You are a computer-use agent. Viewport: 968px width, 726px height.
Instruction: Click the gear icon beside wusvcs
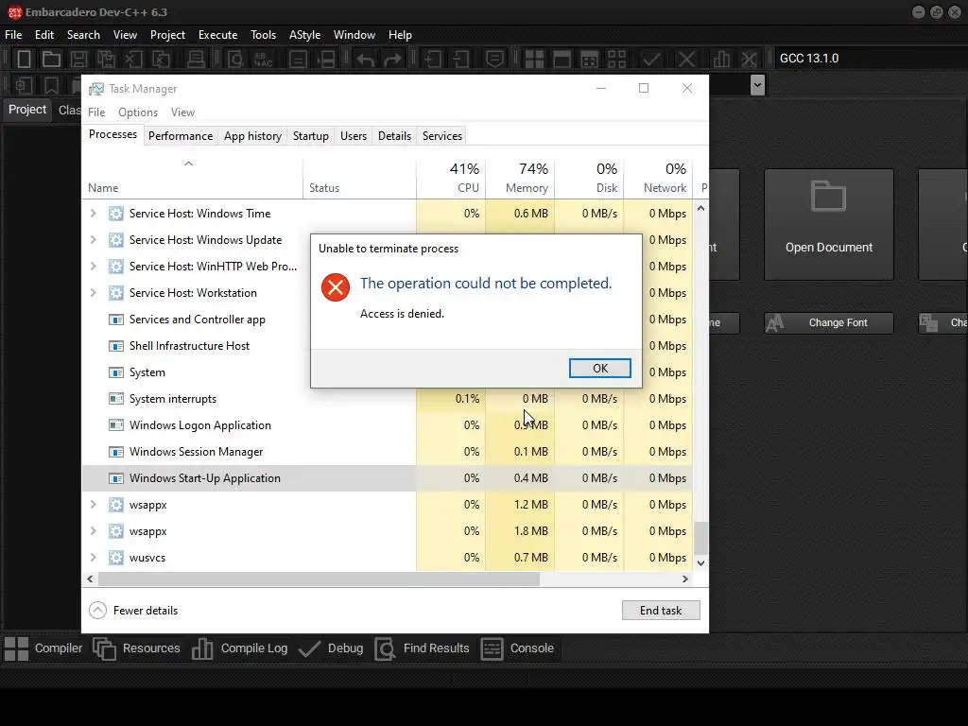[x=116, y=558]
